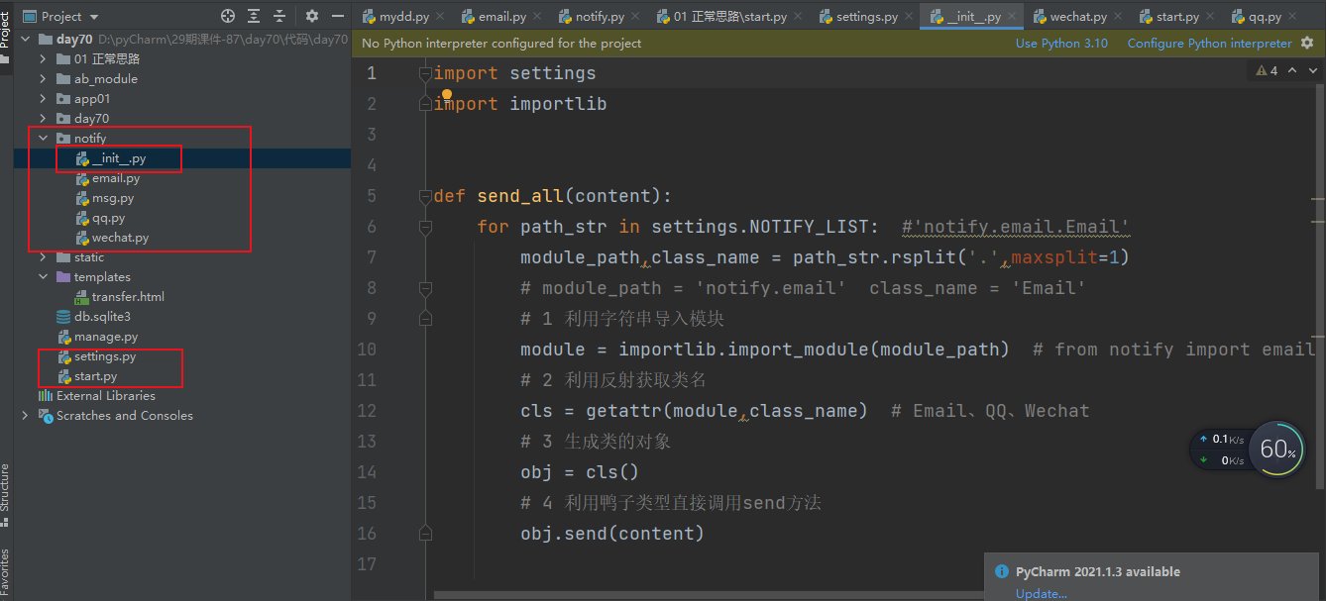Close the standalone start.py tab
This screenshot has height=601, width=1326.
click(1209, 17)
